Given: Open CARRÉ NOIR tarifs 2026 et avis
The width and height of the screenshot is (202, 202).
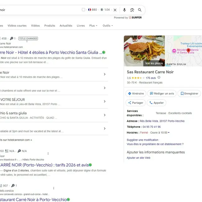Looking at the screenshot, I should (x=44, y=165).
